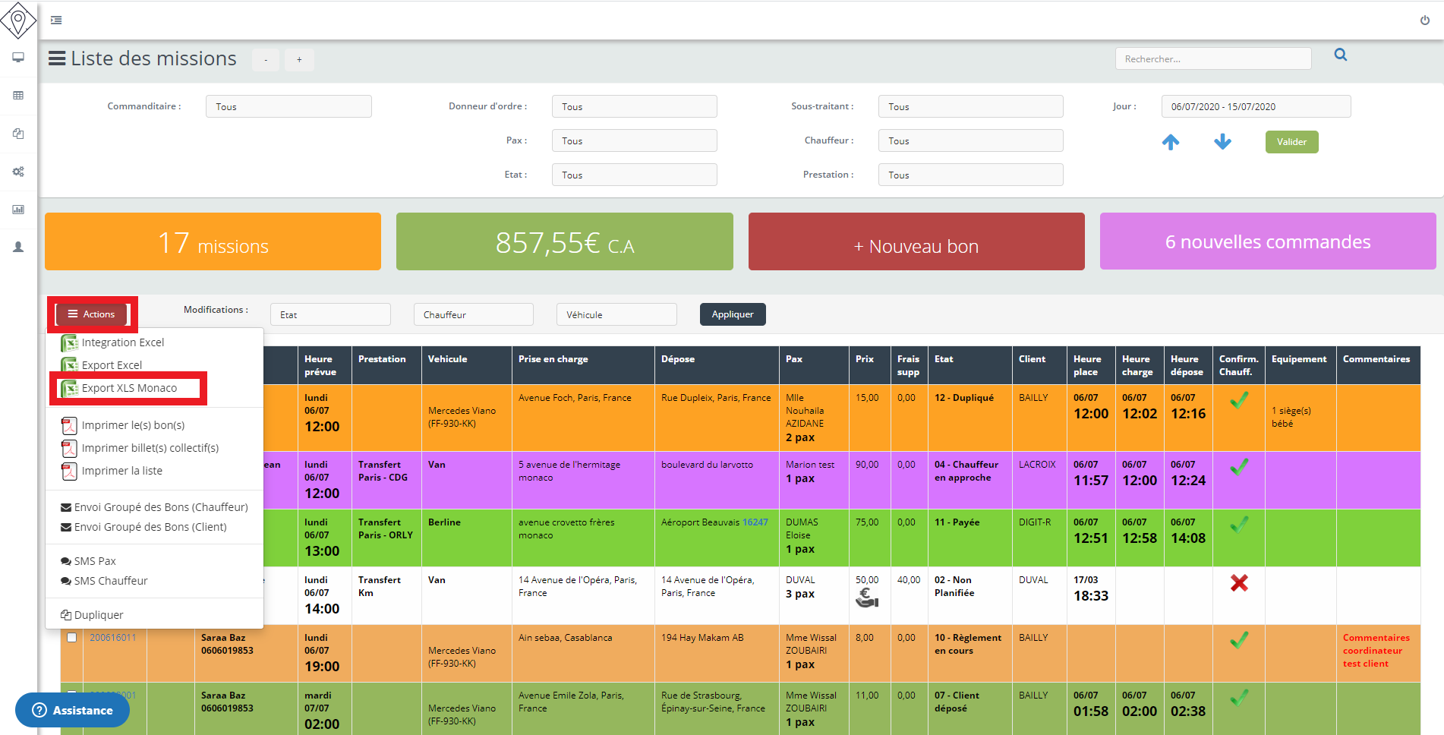Viewport: 1444px width, 735px height.
Task: Click the red Nouveau bon tile
Action: (x=916, y=242)
